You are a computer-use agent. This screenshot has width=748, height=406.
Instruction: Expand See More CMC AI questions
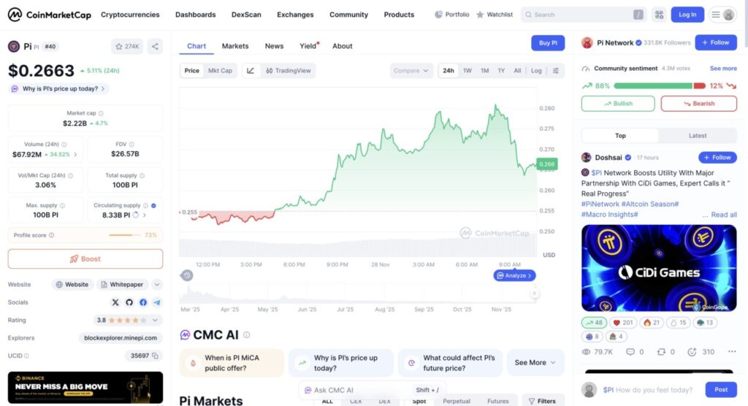coord(535,362)
